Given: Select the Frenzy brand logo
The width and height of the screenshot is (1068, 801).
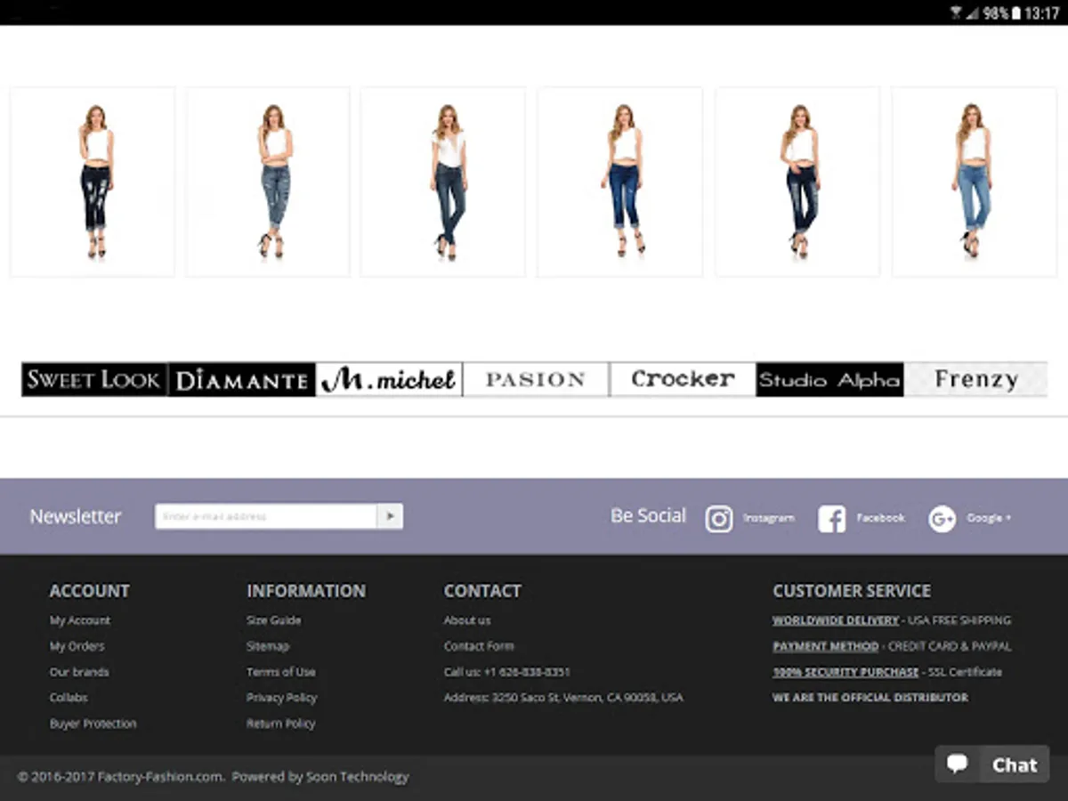Looking at the screenshot, I should [x=975, y=379].
